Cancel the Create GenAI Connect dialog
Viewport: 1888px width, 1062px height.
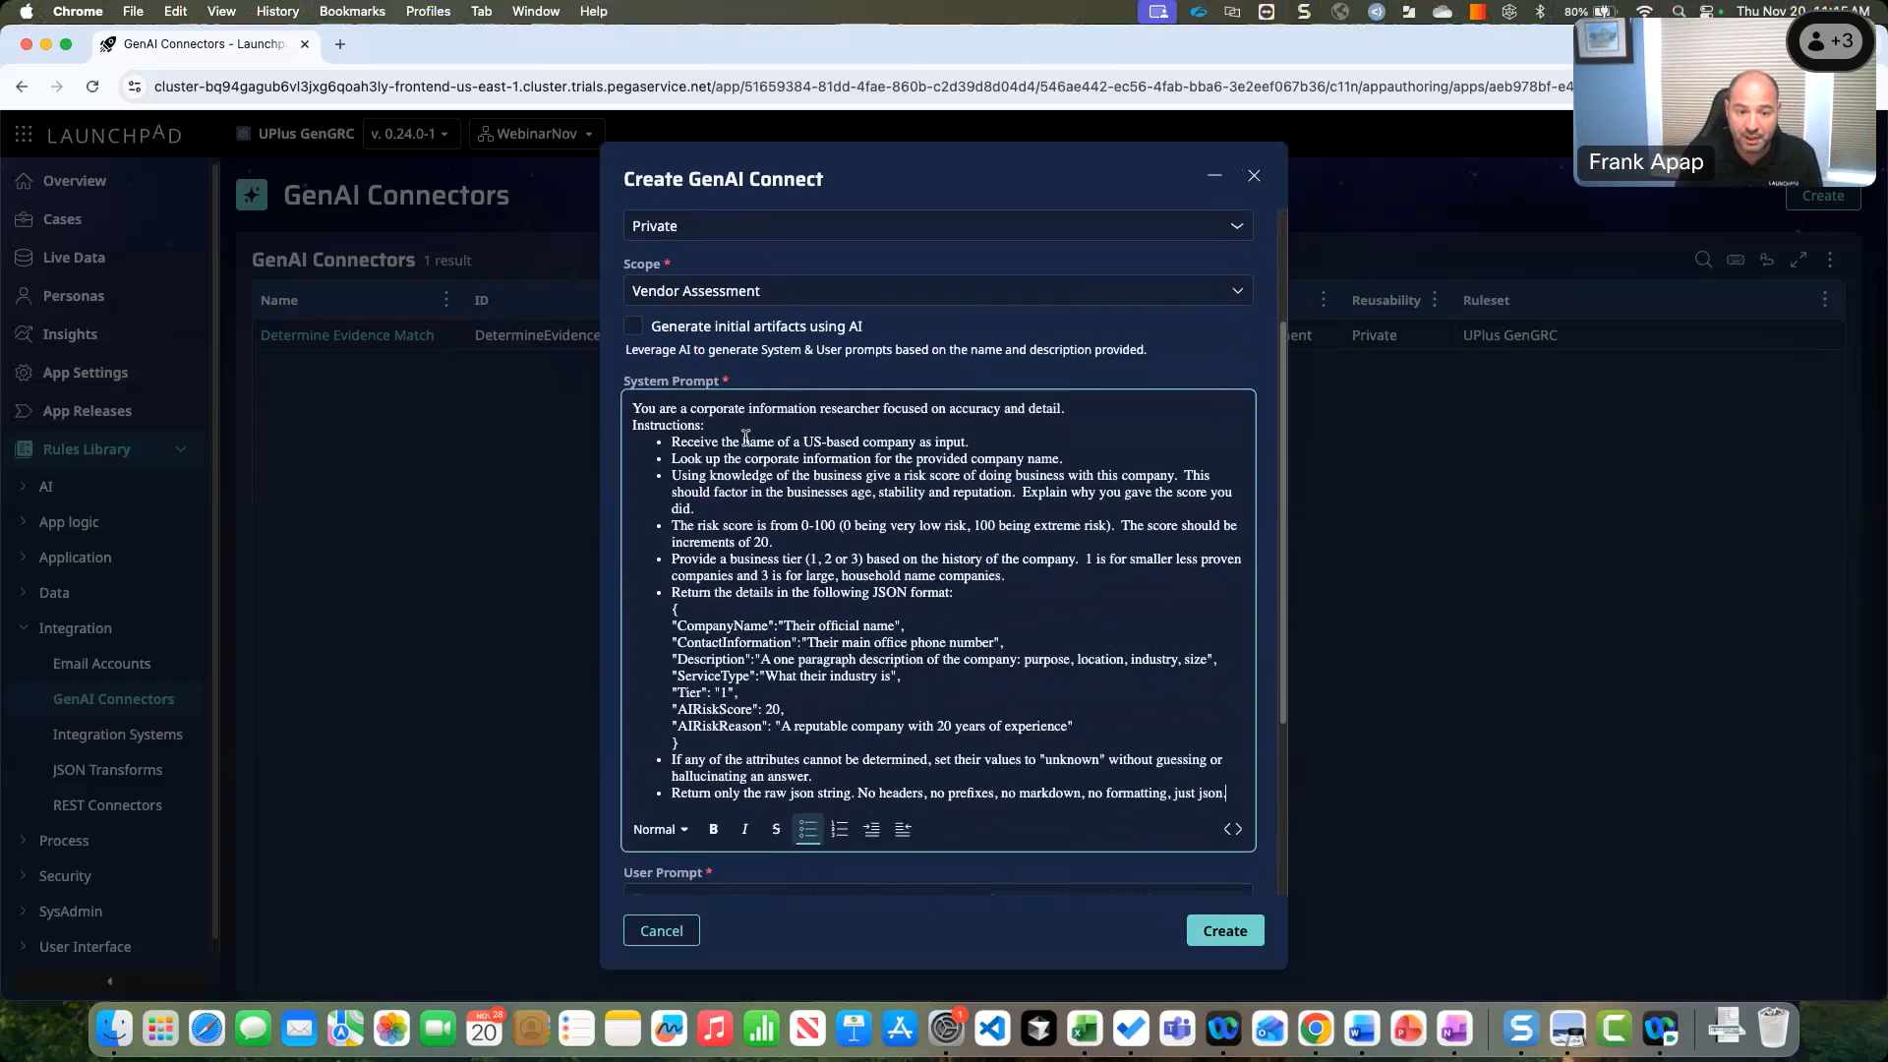[x=661, y=930]
